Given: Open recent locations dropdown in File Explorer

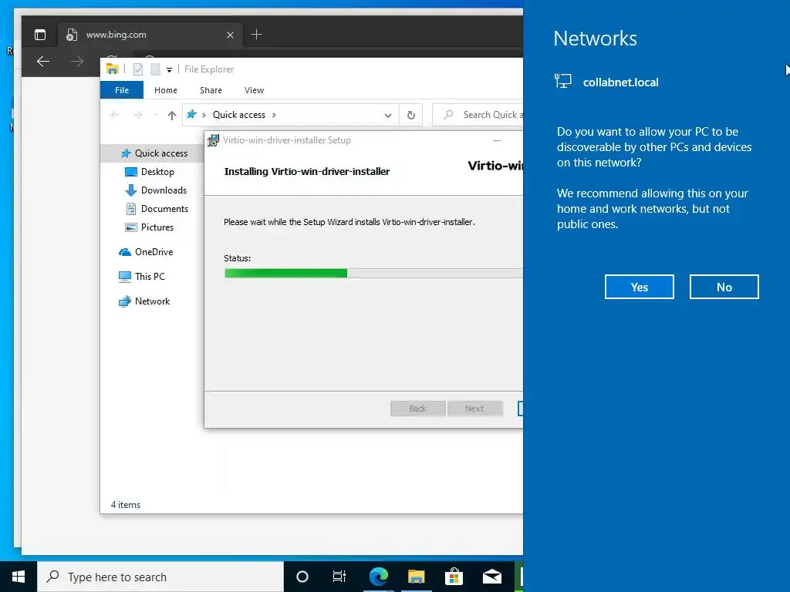Looking at the screenshot, I should point(156,115).
